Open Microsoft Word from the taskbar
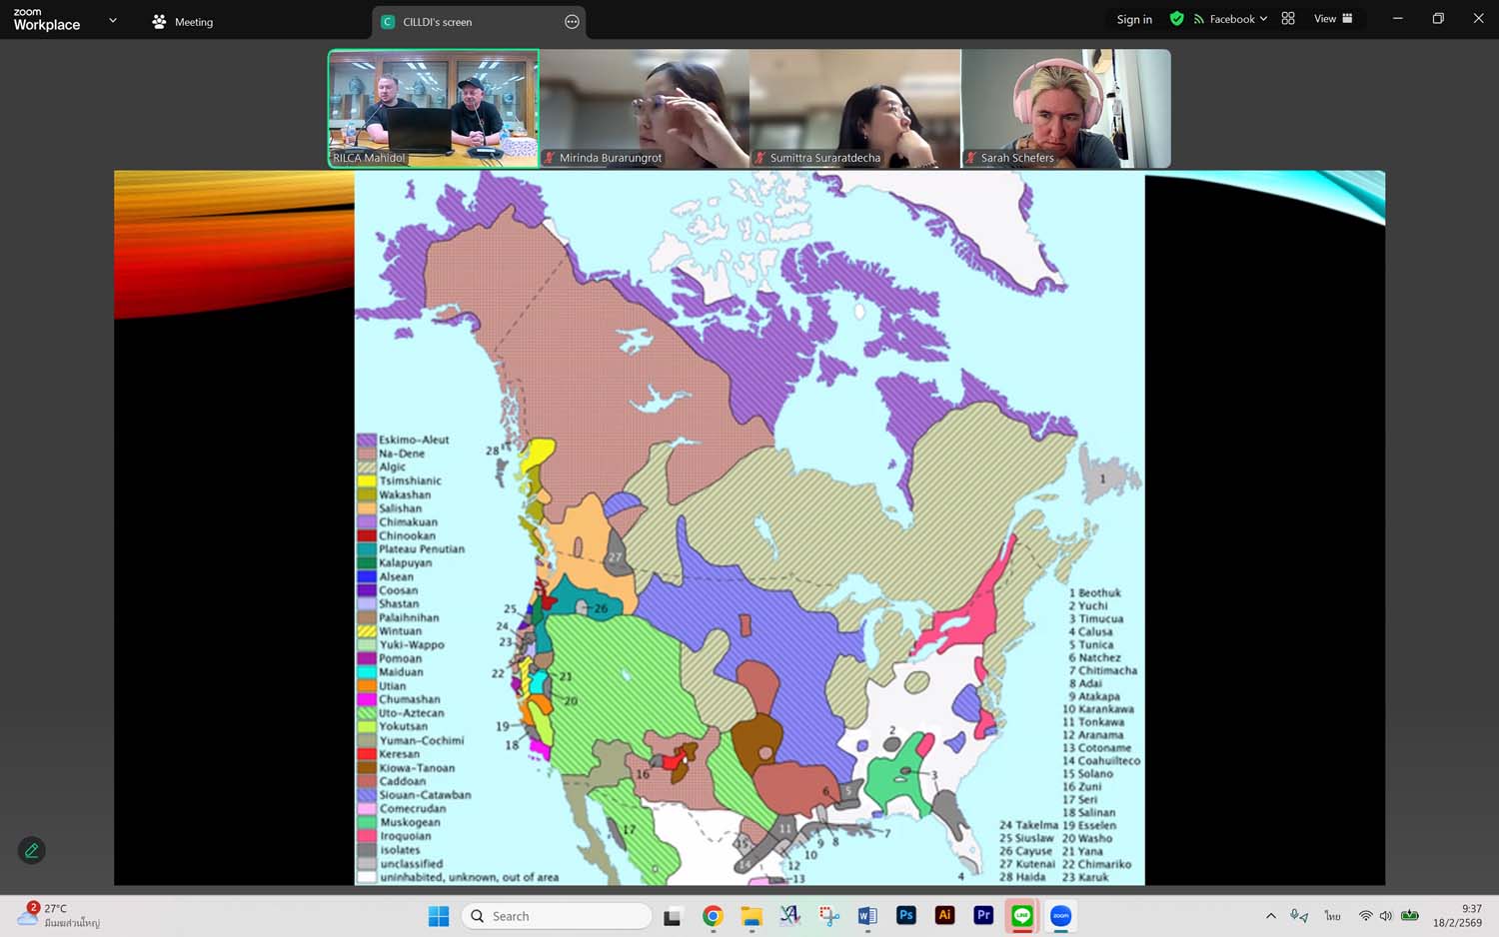This screenshot has width=1499, height=937. tap(866, 915)
